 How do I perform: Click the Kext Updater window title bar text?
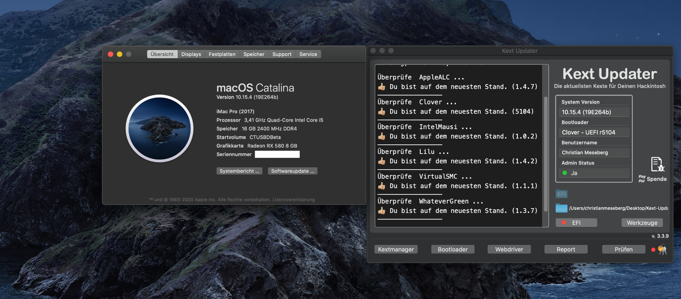tap(520, 51)
